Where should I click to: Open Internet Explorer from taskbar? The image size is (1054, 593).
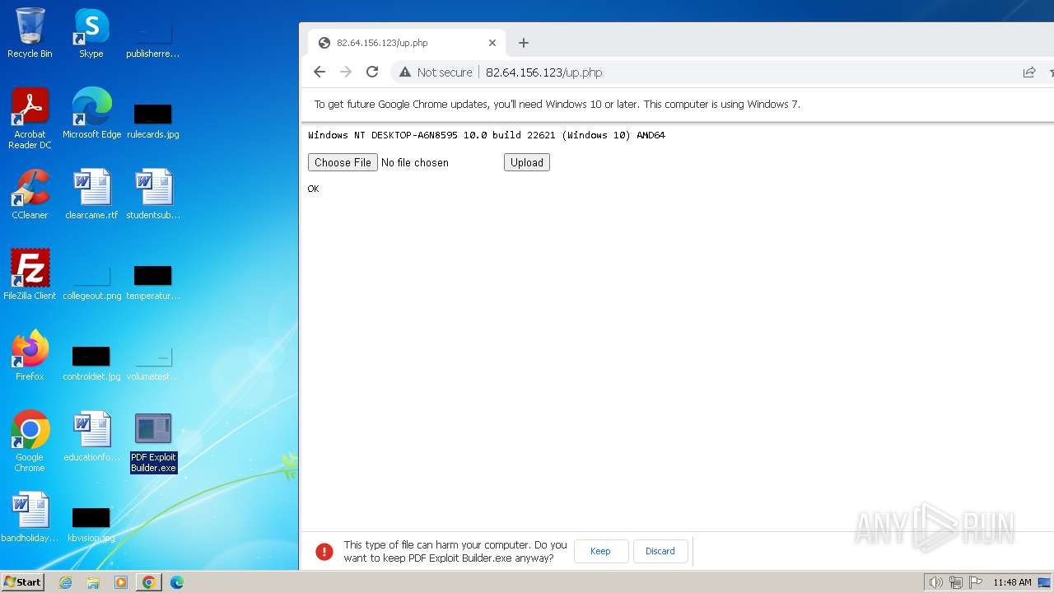coord(66,582)
